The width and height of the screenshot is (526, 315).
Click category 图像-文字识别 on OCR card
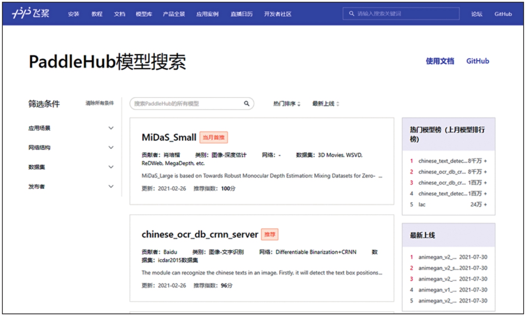point(226,252)
